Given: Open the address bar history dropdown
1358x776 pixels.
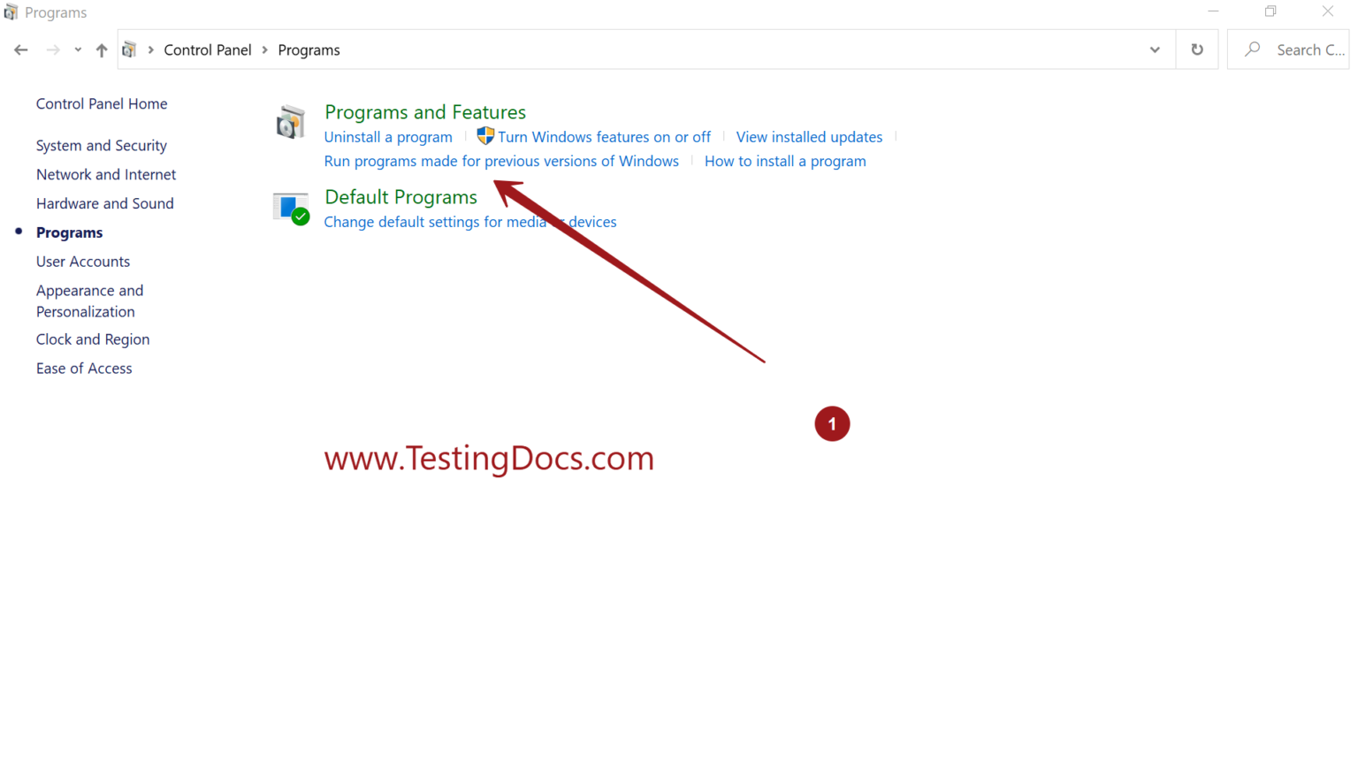Looking at the screenshot, I should pyautogui.click(x=1154, y=49).
